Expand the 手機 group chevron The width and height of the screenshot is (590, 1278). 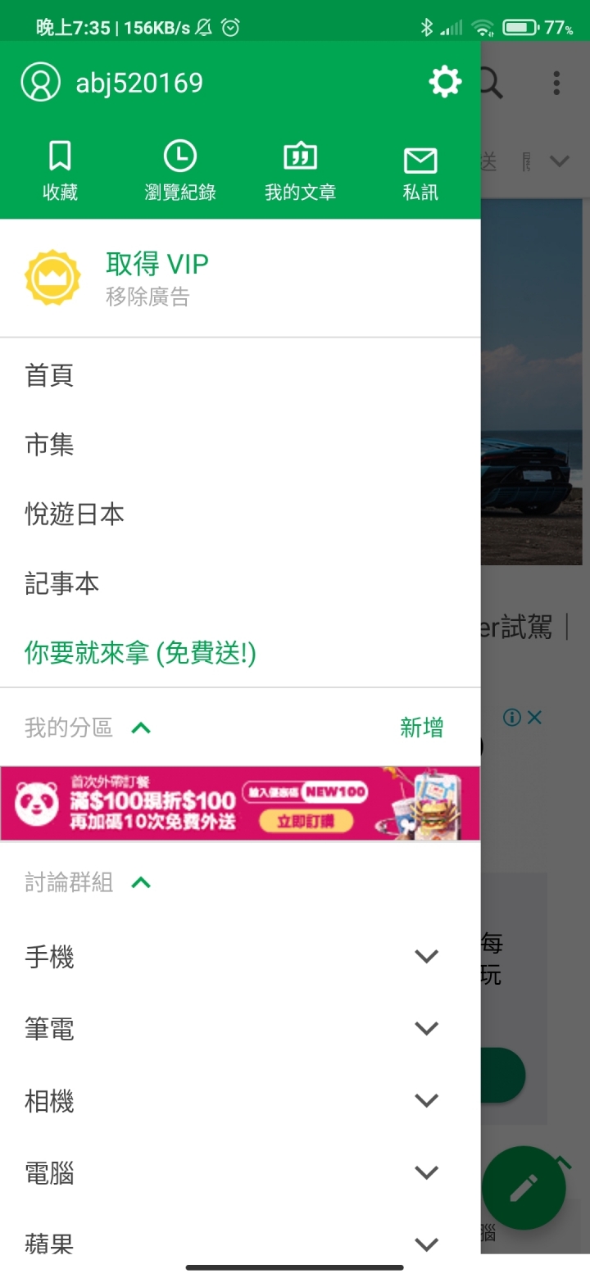426,956
